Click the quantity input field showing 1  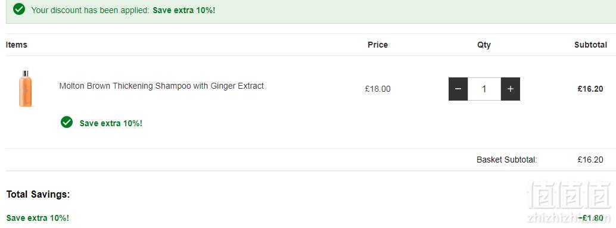(x=484, y=89)
